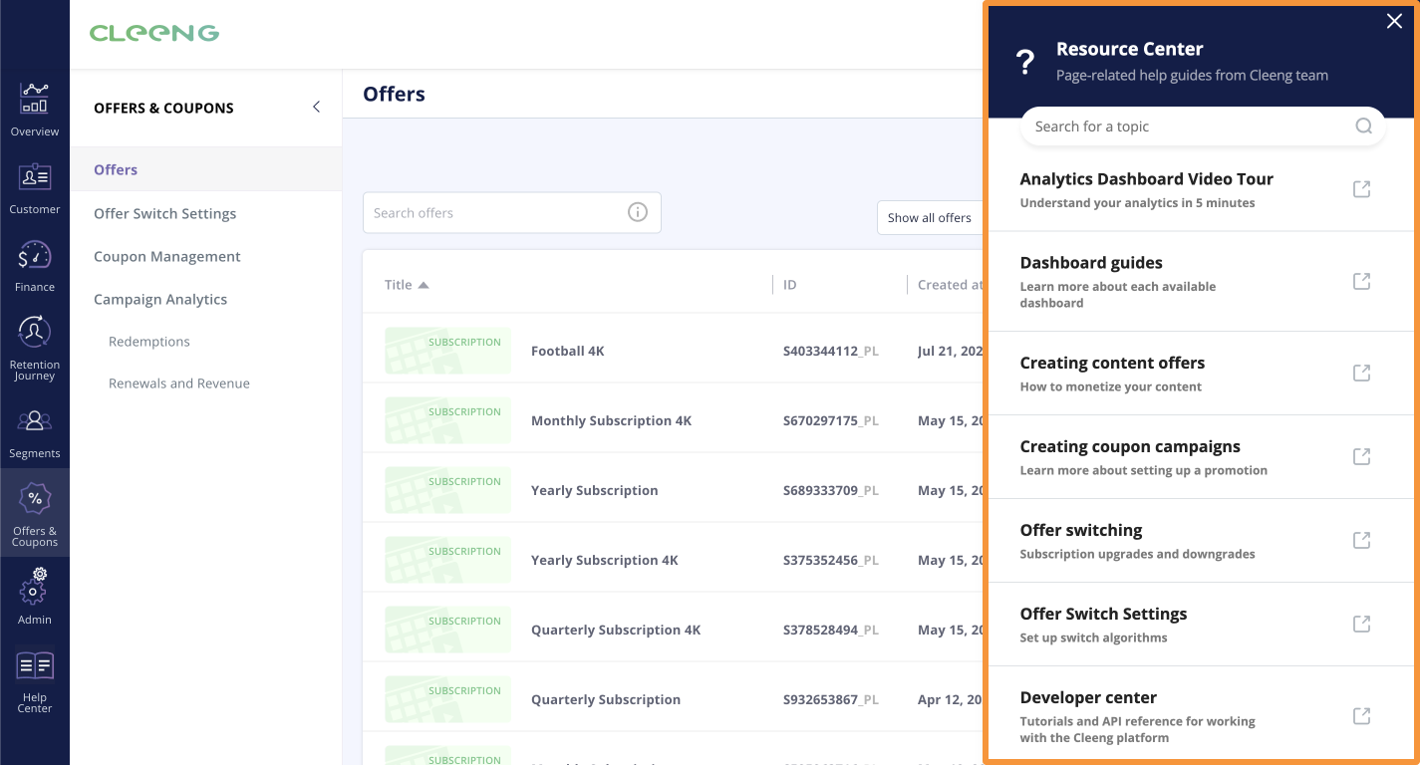
Task: Open Redemptions submenu item
Action: (149, 341)
